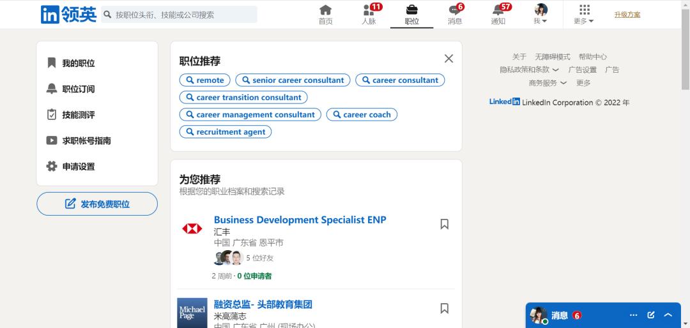690x328 pixels.
Task: Click the 米高蒲志 company name
Action: (x=230, y=316)
